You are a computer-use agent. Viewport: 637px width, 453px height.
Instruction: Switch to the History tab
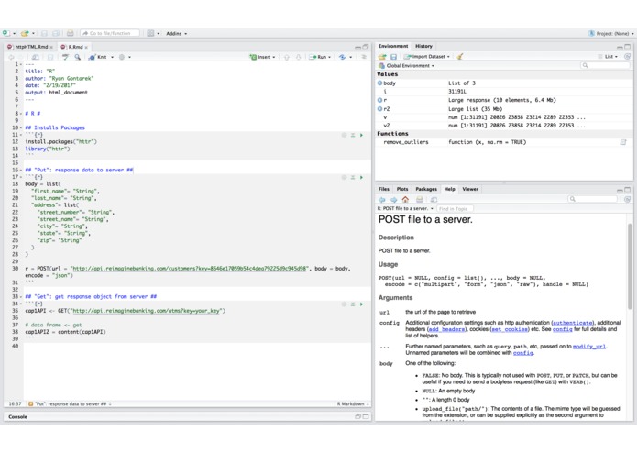[423, 46]
